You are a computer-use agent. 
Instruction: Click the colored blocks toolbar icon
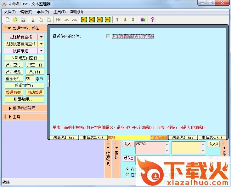[x=143, y=20]
